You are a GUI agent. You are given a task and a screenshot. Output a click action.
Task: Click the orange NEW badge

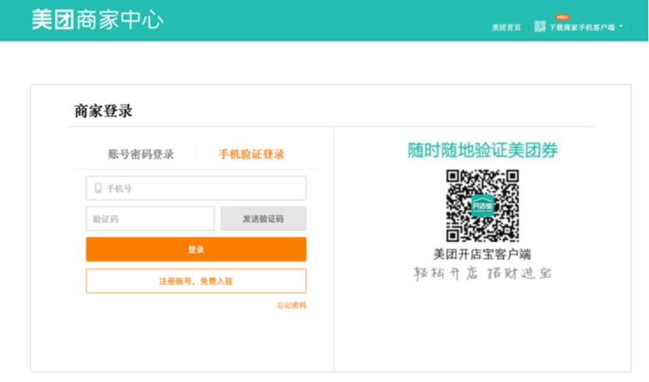coord(562,17)
